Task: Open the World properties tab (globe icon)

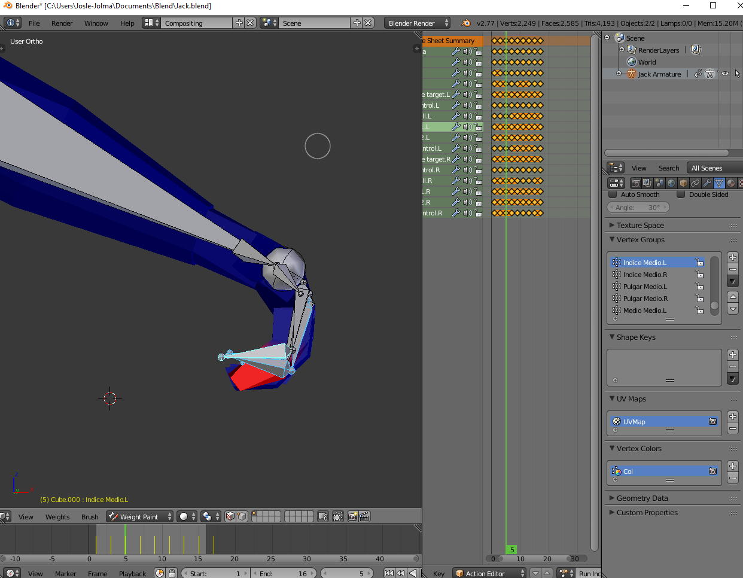Action: (671, 183)
